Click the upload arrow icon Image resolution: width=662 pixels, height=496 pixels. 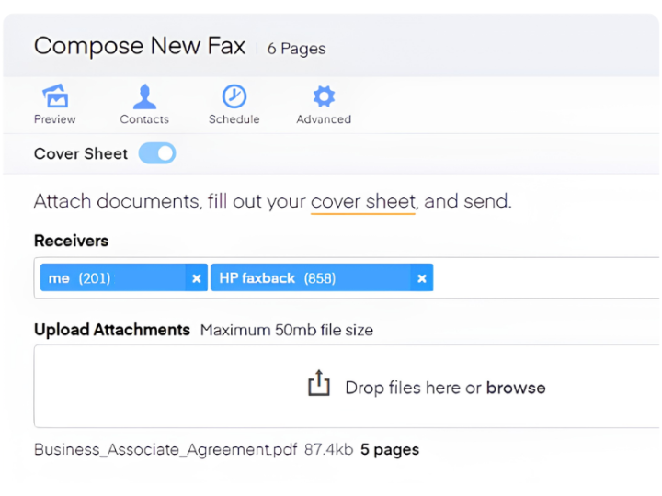(319, 382)
